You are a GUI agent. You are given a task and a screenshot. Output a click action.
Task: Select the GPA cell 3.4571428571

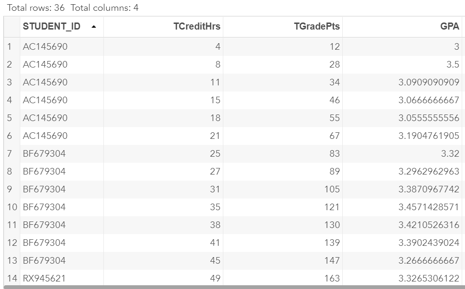point(429,207)
